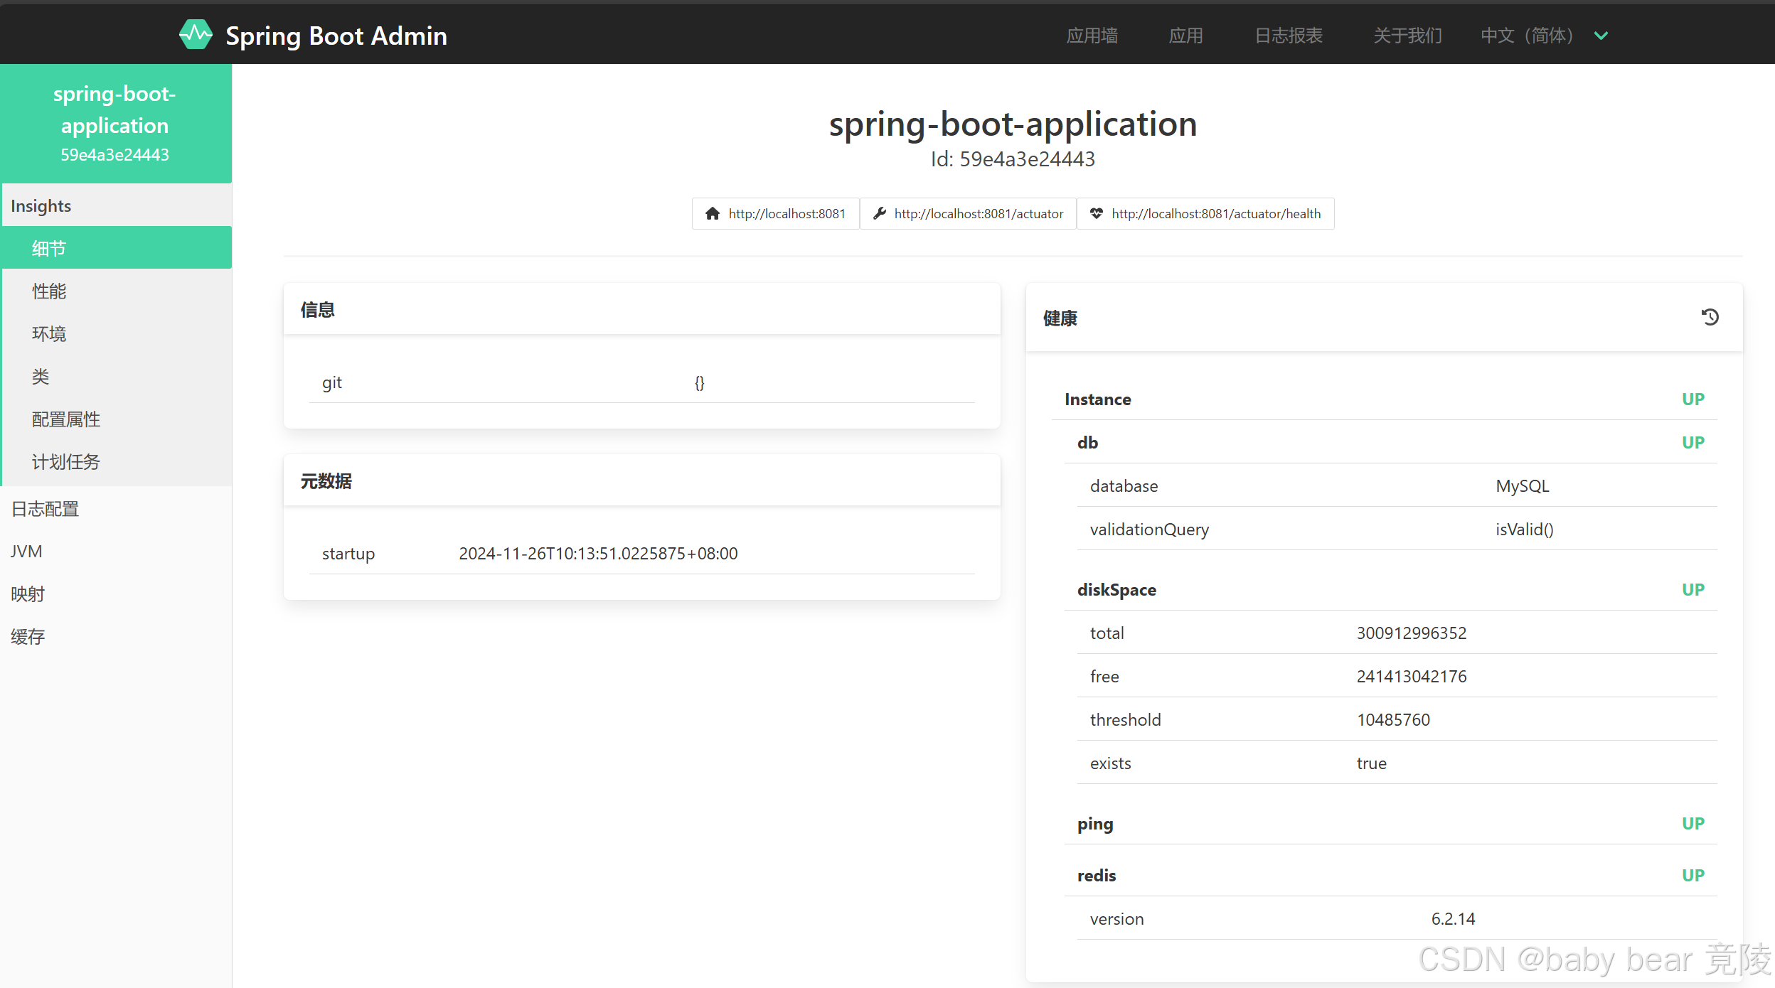This screenshot has height=988, width=1775.
Task: Select 环境 in the Insights sidebar
Action: point(50,333)
